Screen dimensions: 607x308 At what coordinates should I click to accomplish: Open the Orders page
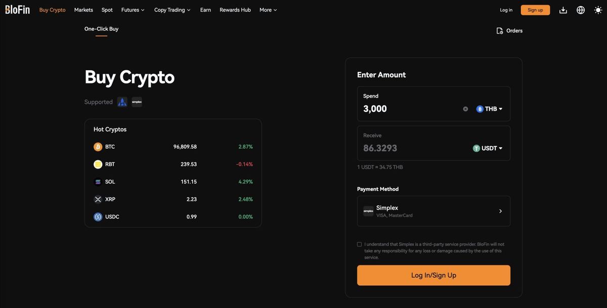pos(509,31)
